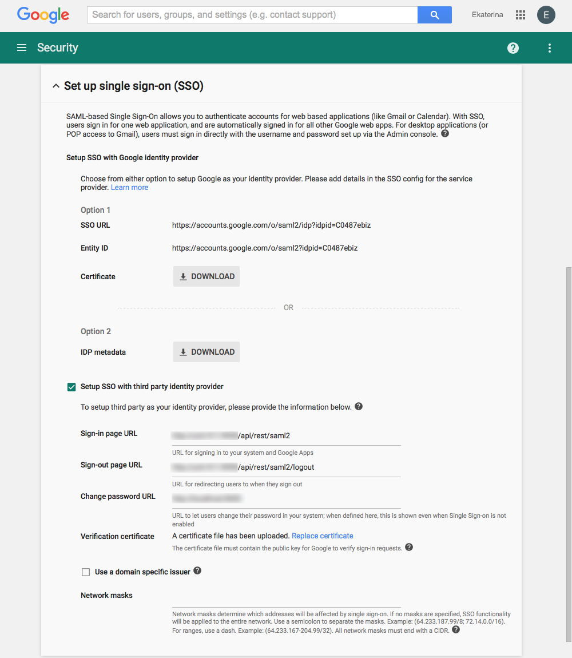Click the verification certificate help icon
This screenshot has width=572, height=658.
tap(408, 548)
